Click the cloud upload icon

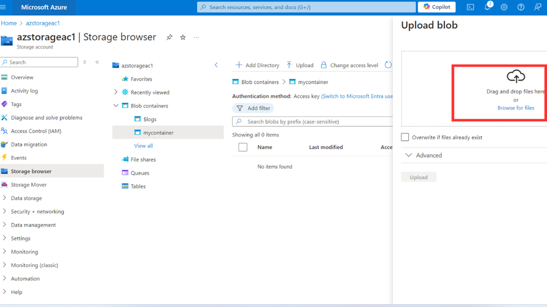pyautogui.click(x=516, y=76)
